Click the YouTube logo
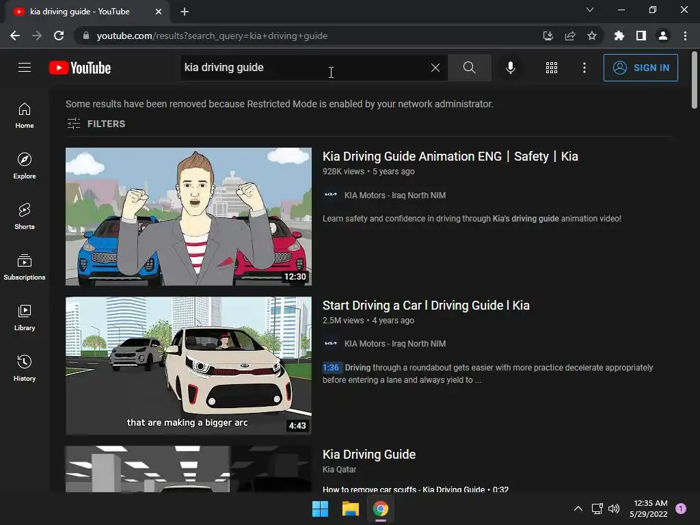The height and width of the screenshot is (525, 700). click(80, 68)
